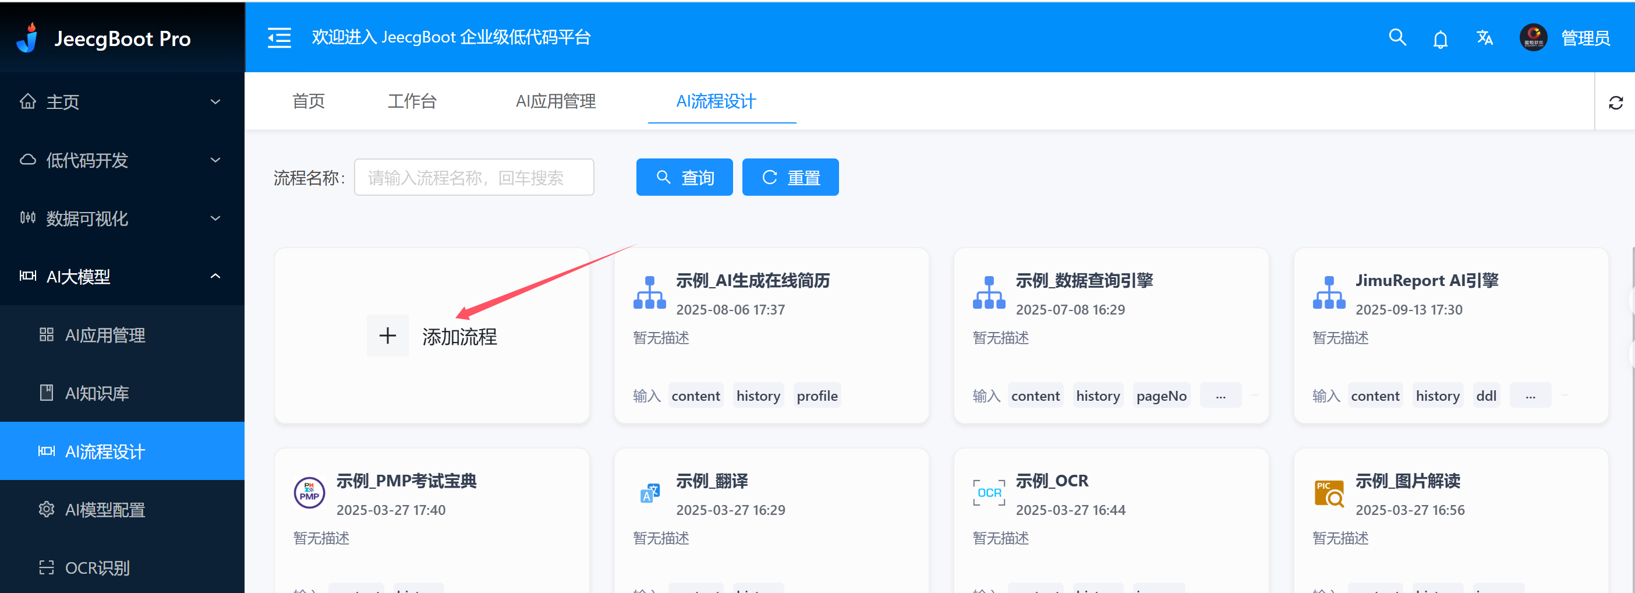
Task: Click the 查询 search button
Action: [x=684, y=178]
